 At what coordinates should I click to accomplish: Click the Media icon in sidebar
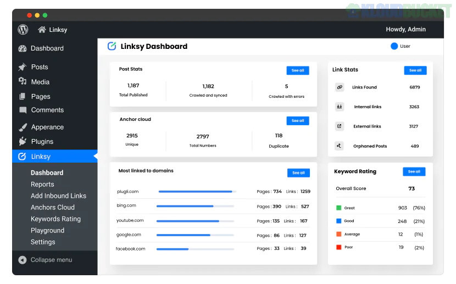(x=23, y=81)
